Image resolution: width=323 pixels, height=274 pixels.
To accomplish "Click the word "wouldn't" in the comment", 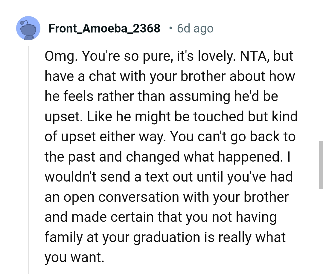I will click(70, 177).
